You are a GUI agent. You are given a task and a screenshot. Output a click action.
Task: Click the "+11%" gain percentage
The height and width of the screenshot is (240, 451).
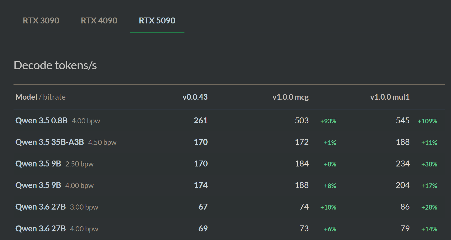pos(429,143)
